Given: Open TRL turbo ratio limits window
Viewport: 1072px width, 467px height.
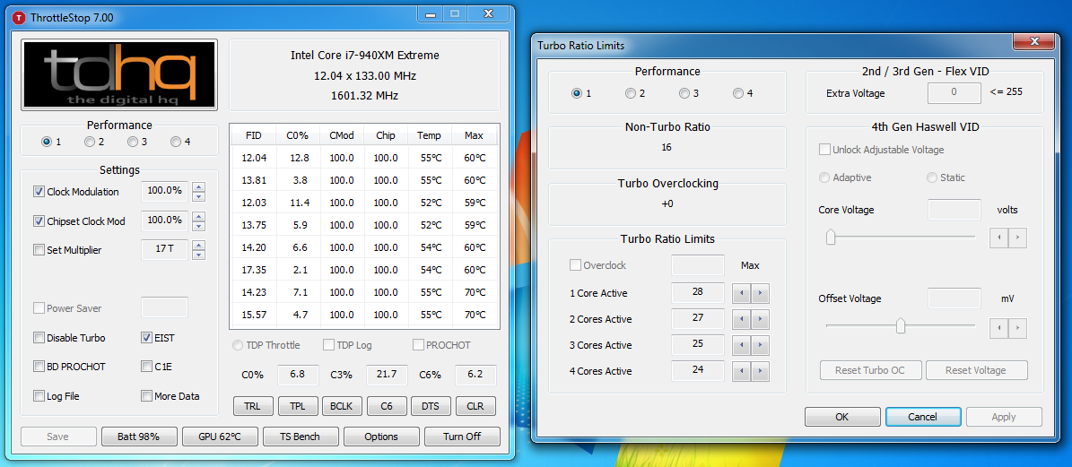Looking at the screenshot, I should 253,406.
